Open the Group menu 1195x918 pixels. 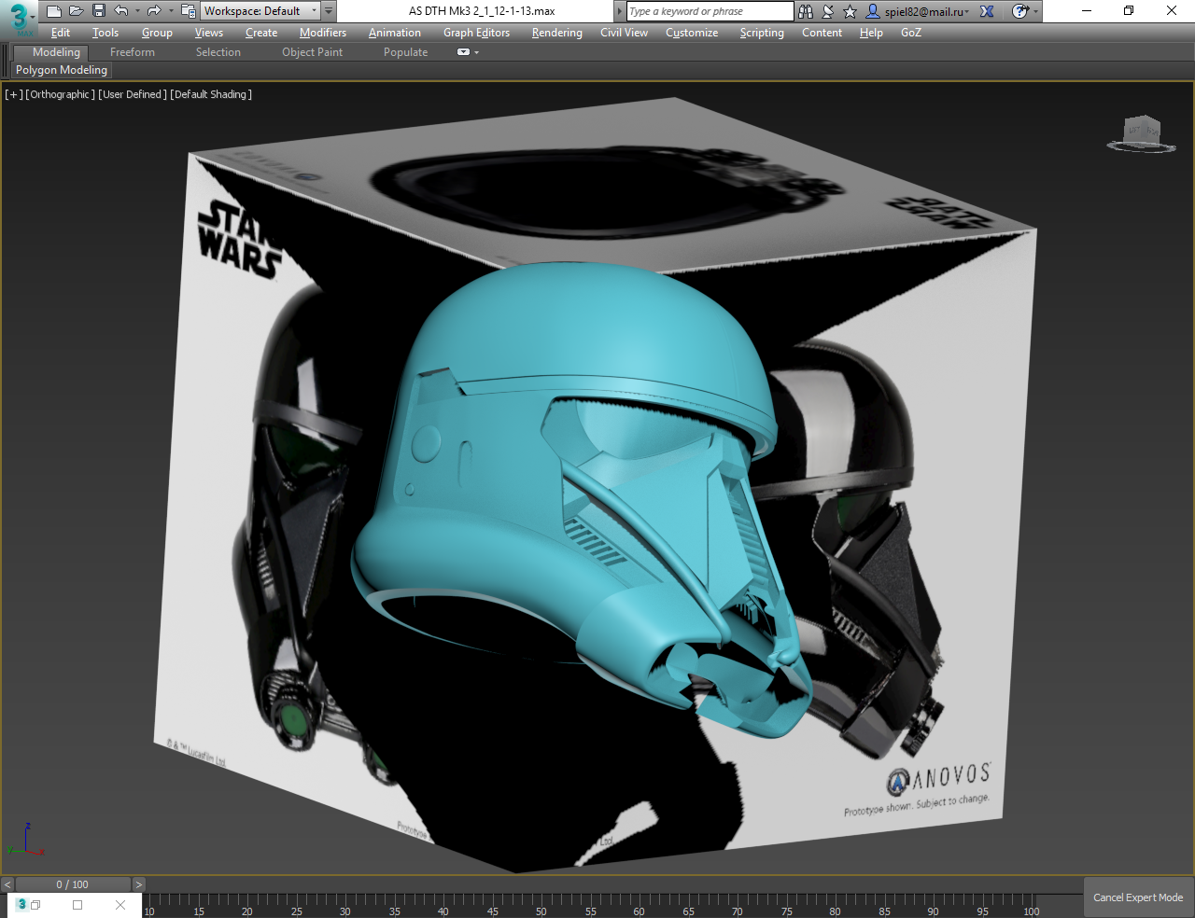(x=157, y=33)
